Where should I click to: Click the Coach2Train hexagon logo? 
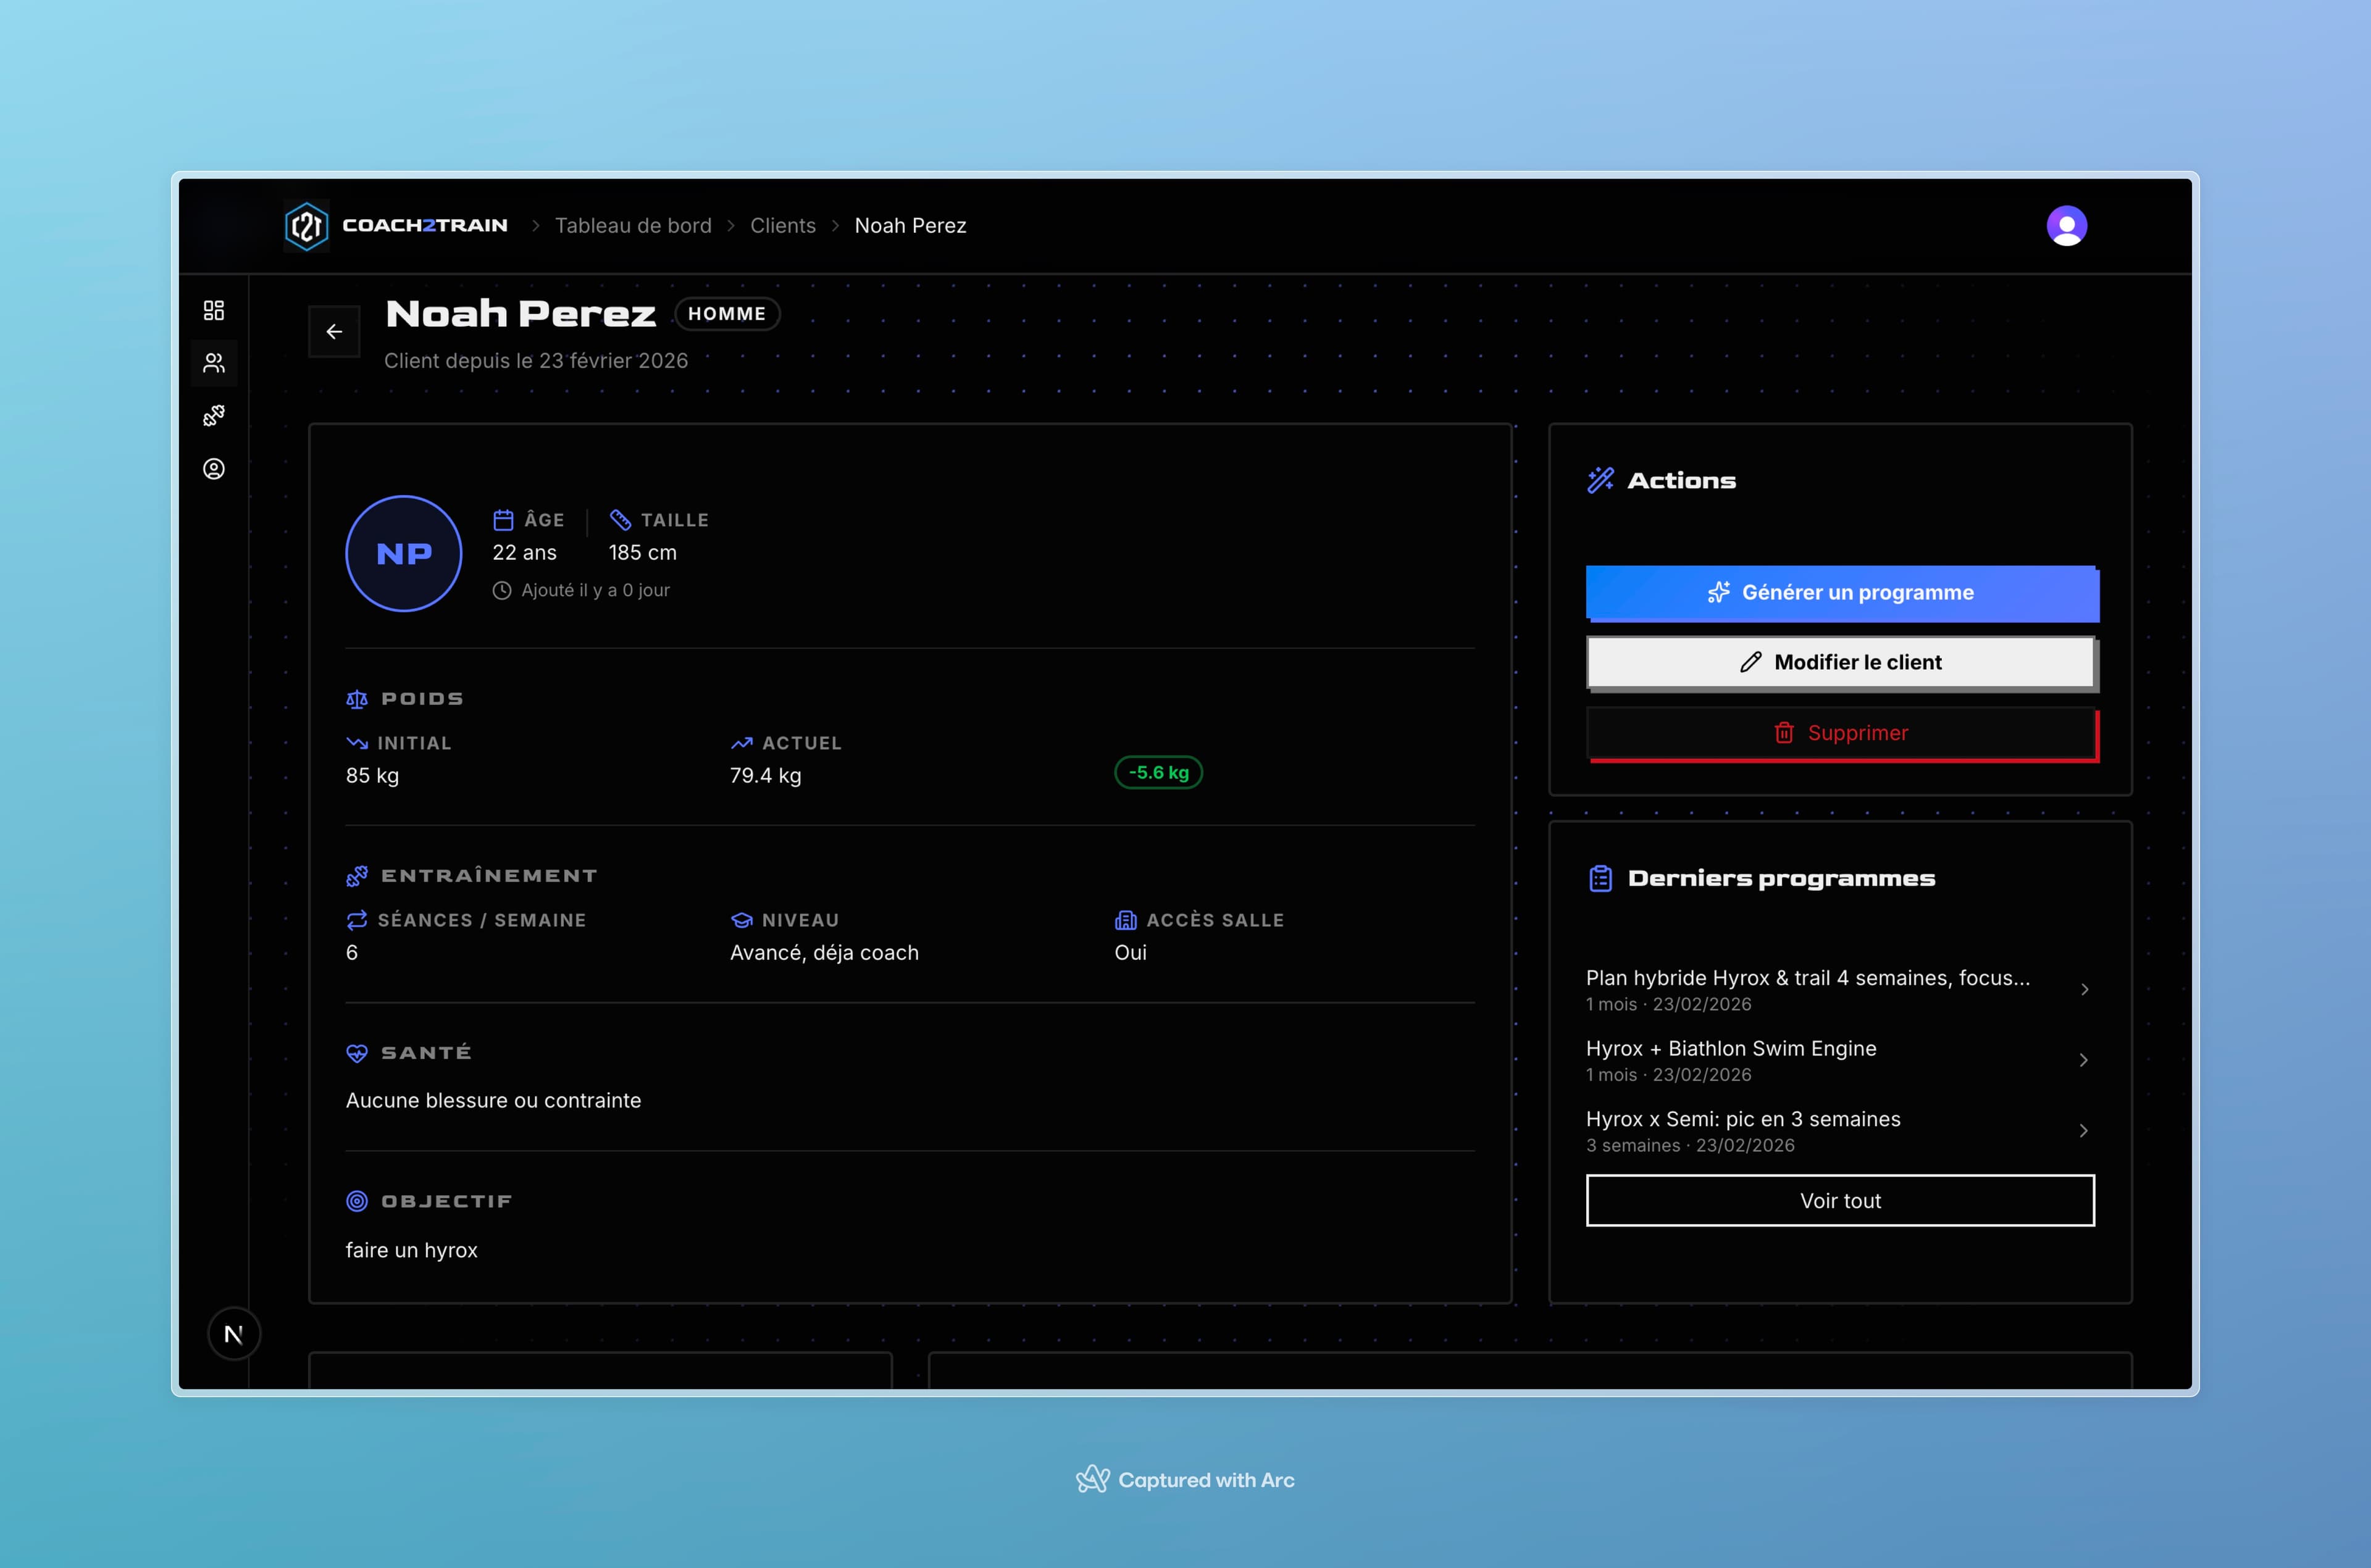(x=307, y=226)
